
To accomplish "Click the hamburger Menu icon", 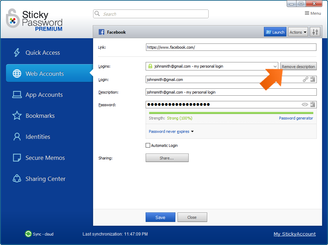I will 307,13.
